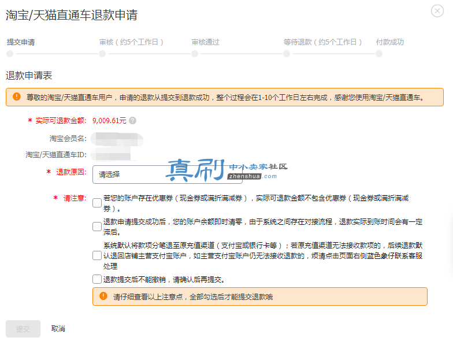The width and height of the screenshot is (453, 341).
Task: Check the account balance cleared notice checkbox
Action: (97, 227)
